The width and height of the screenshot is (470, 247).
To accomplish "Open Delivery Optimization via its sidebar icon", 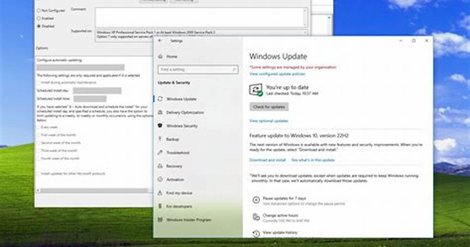I will tap(160, 112).
